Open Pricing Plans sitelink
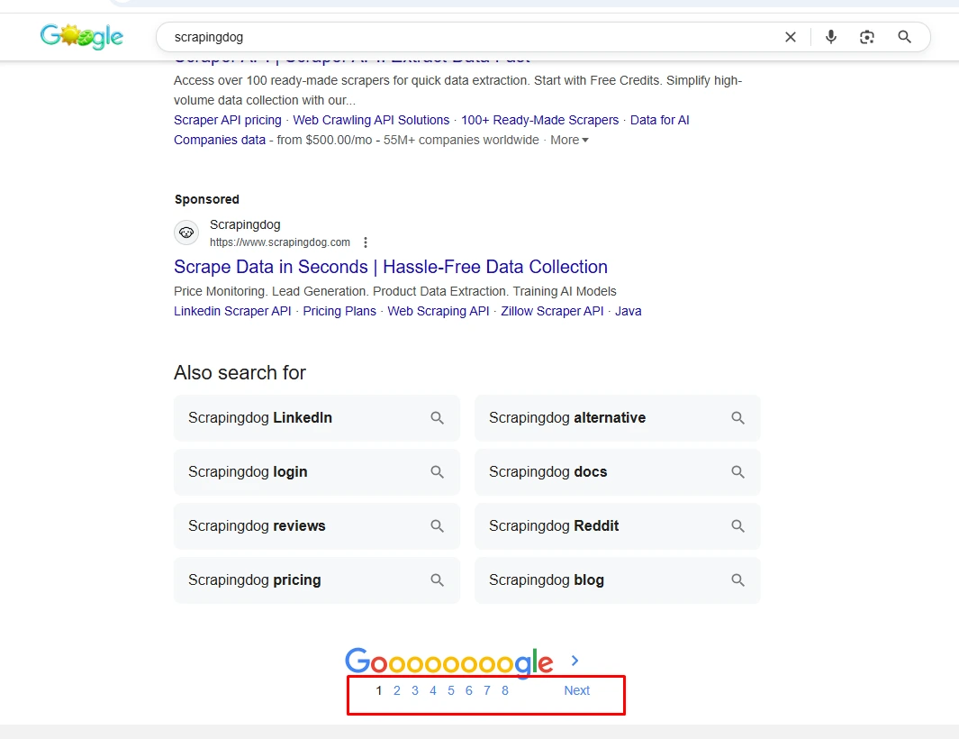Viewport: 959px width, 739px height. pyautogui.click(x=339, y=311)
